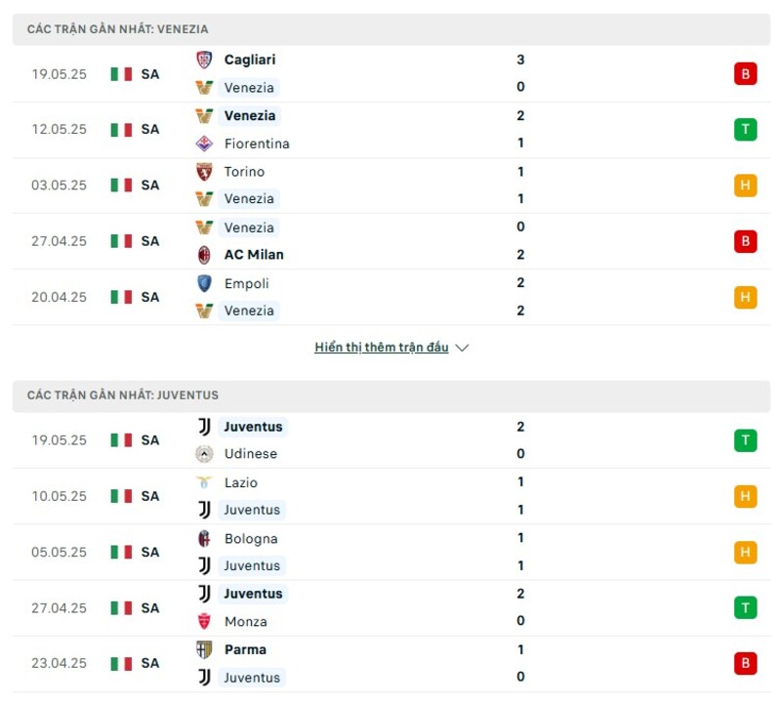Click the Bologna club crest
Viewport: 781px width, 705px height.
[x=205, y=538]
